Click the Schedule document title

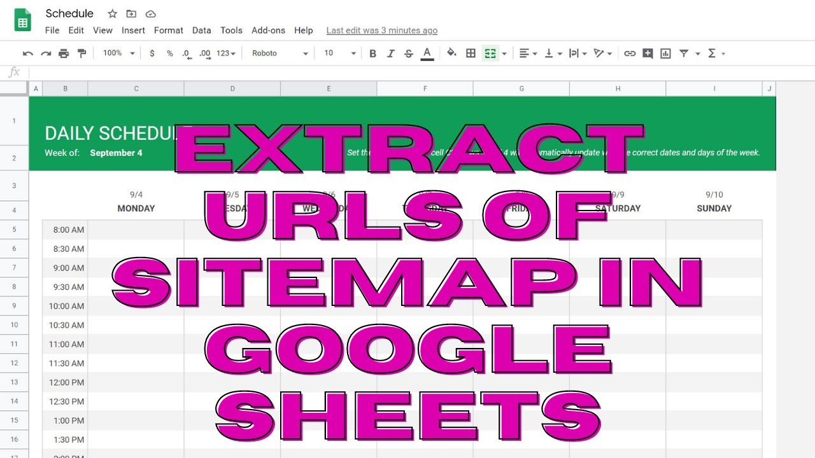point(69,13)
